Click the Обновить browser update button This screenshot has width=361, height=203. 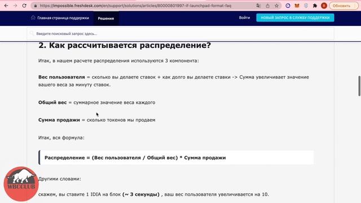[x=344, y=6]
